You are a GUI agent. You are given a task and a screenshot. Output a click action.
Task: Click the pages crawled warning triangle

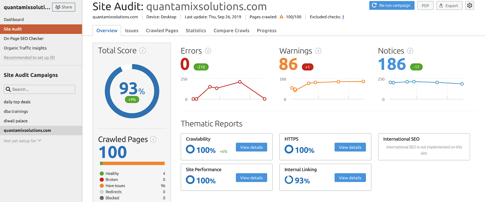coord(282,17)
